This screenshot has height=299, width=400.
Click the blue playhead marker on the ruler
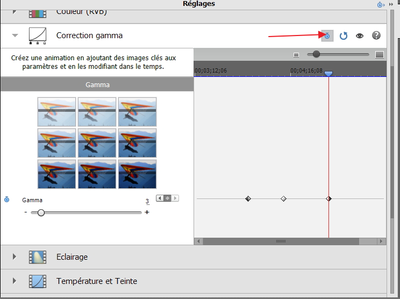[328, 74]
